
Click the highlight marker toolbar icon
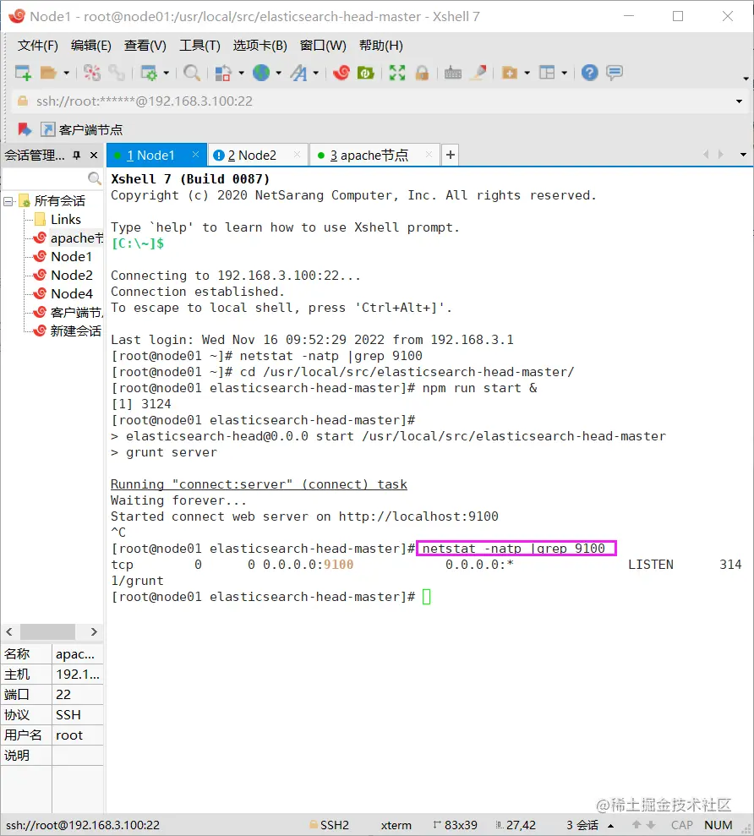(x=478, y=73)
